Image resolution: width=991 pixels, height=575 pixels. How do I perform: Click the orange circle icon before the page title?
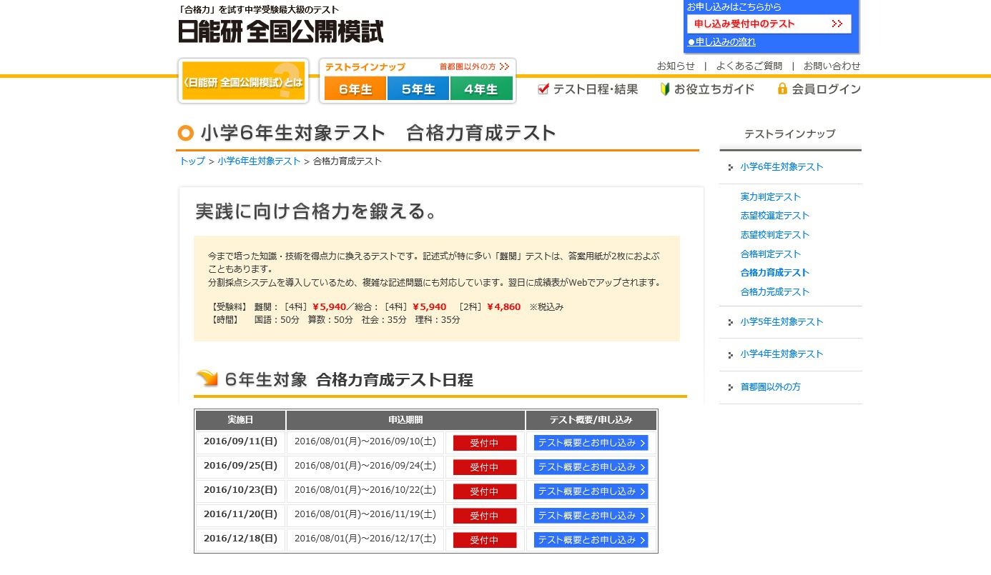click(x=185, y=133)
